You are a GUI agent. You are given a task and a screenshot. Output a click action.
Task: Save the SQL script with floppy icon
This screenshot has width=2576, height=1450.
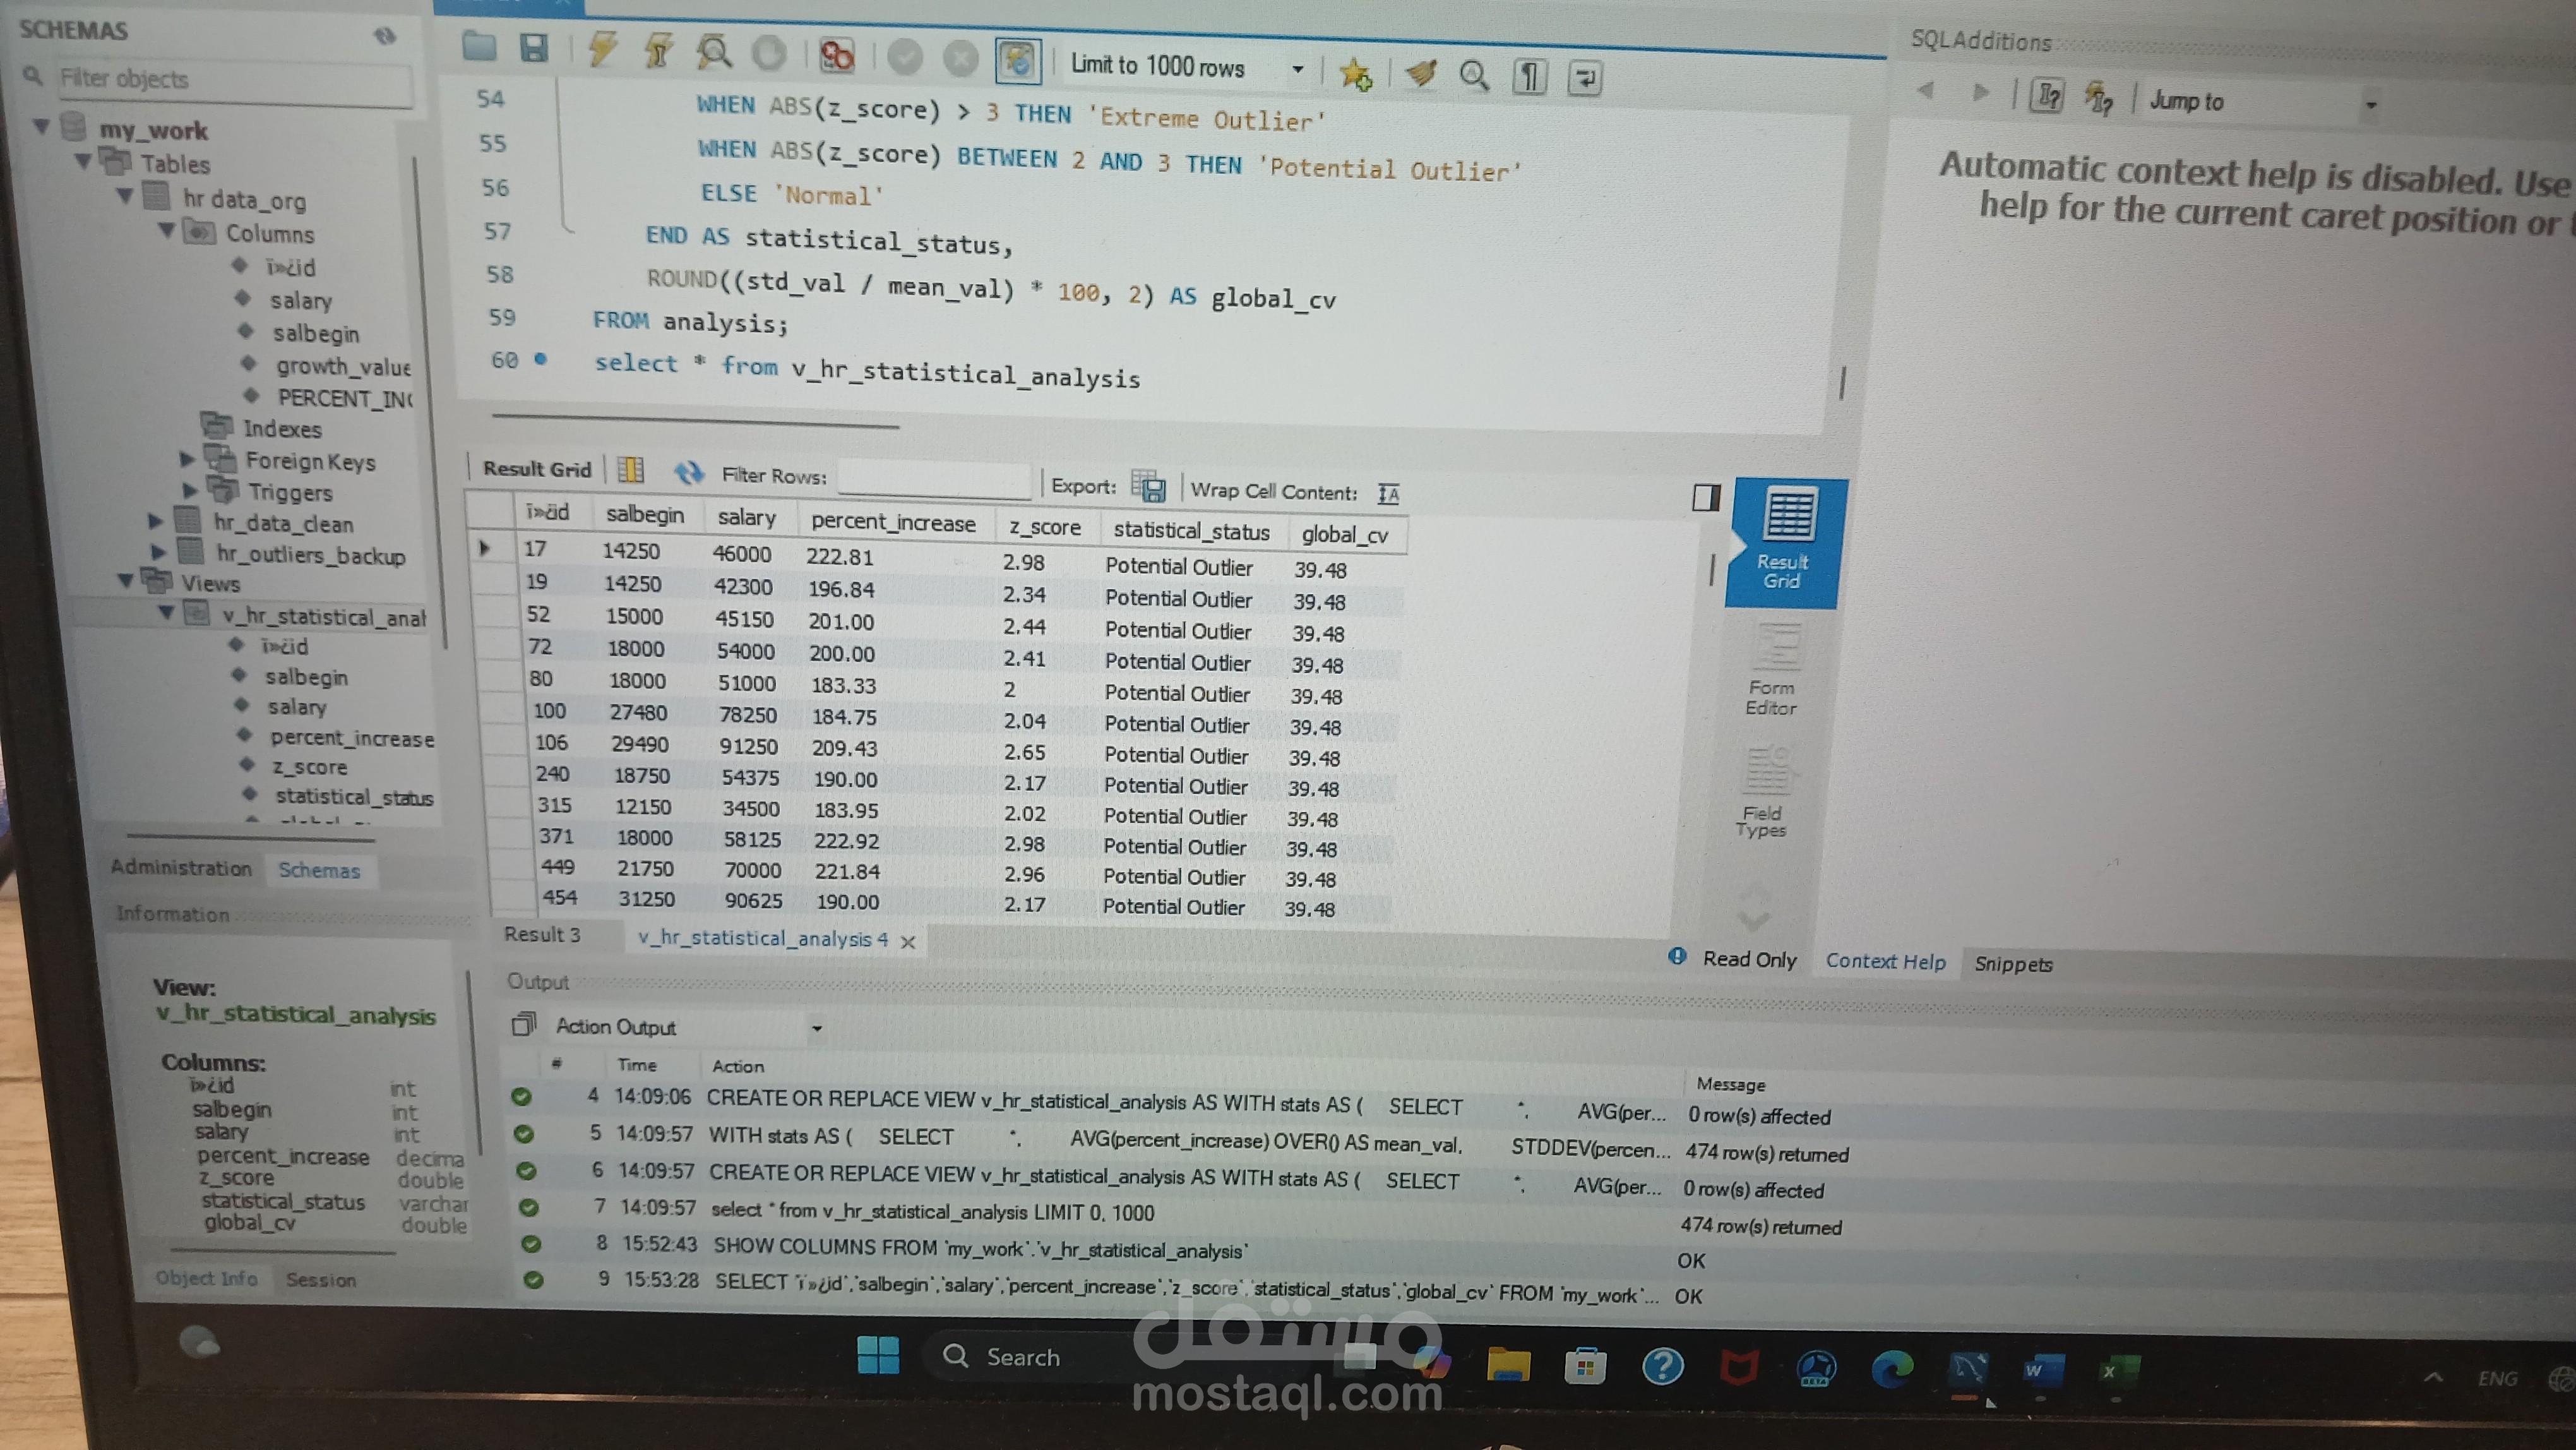534,47
